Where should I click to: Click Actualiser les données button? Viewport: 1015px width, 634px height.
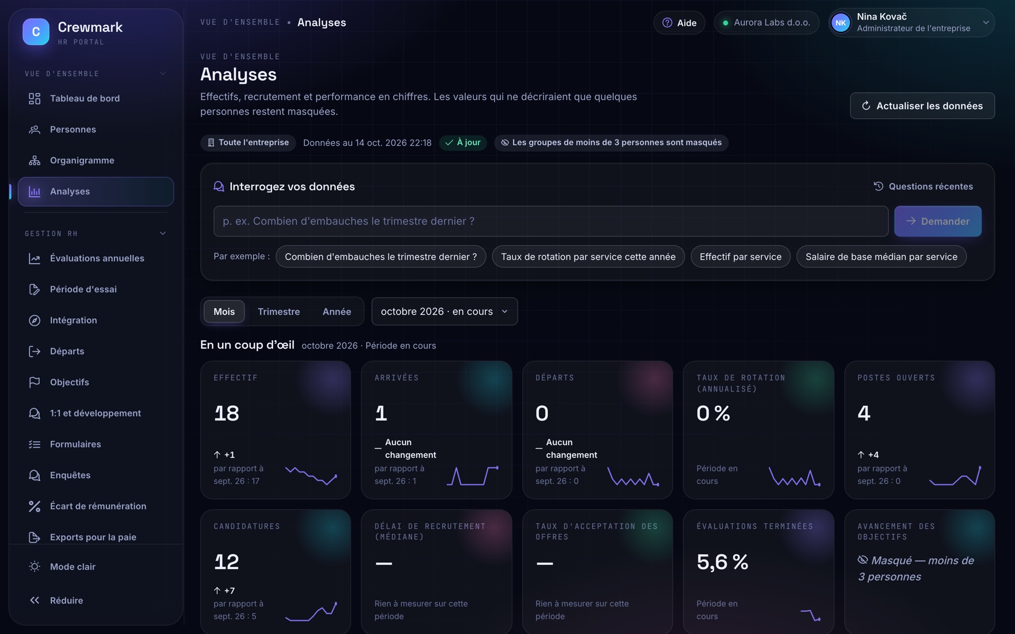coord(922,106)
